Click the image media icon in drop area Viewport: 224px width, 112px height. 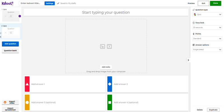(x=102, y=46)
